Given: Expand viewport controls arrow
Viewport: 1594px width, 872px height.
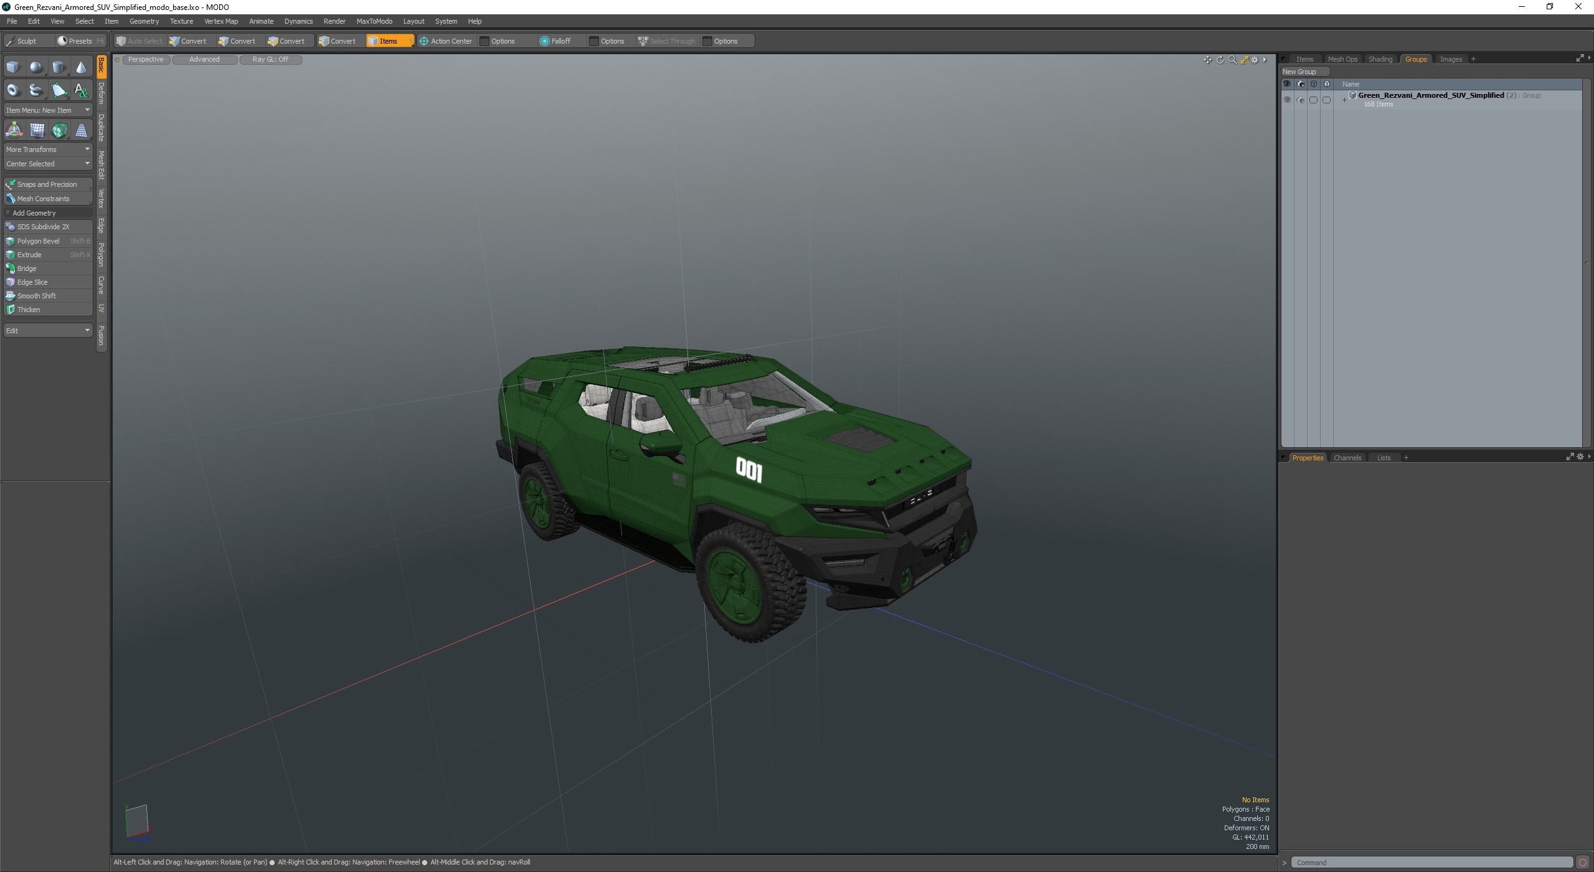Looking at the screenshot, I should click(x=1265, y=60).
